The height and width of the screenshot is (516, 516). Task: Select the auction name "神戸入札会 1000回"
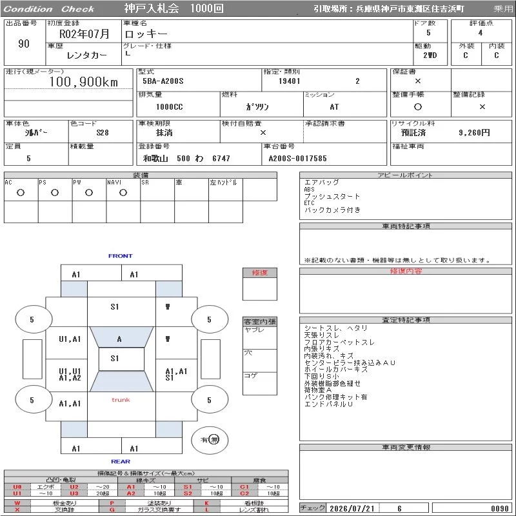174,8
